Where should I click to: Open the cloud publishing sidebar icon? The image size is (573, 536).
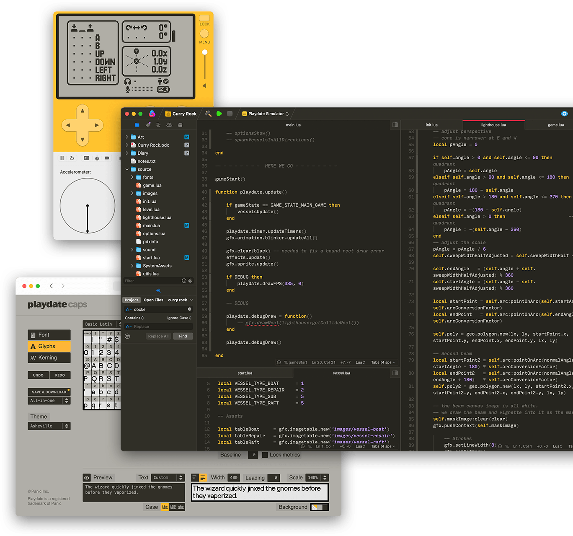(x=169, y=125)
